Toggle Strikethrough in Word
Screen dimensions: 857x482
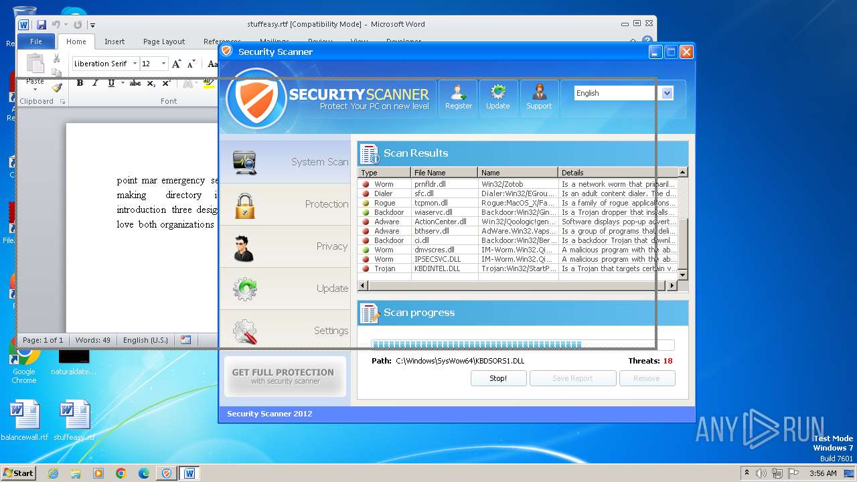(135, 83)
